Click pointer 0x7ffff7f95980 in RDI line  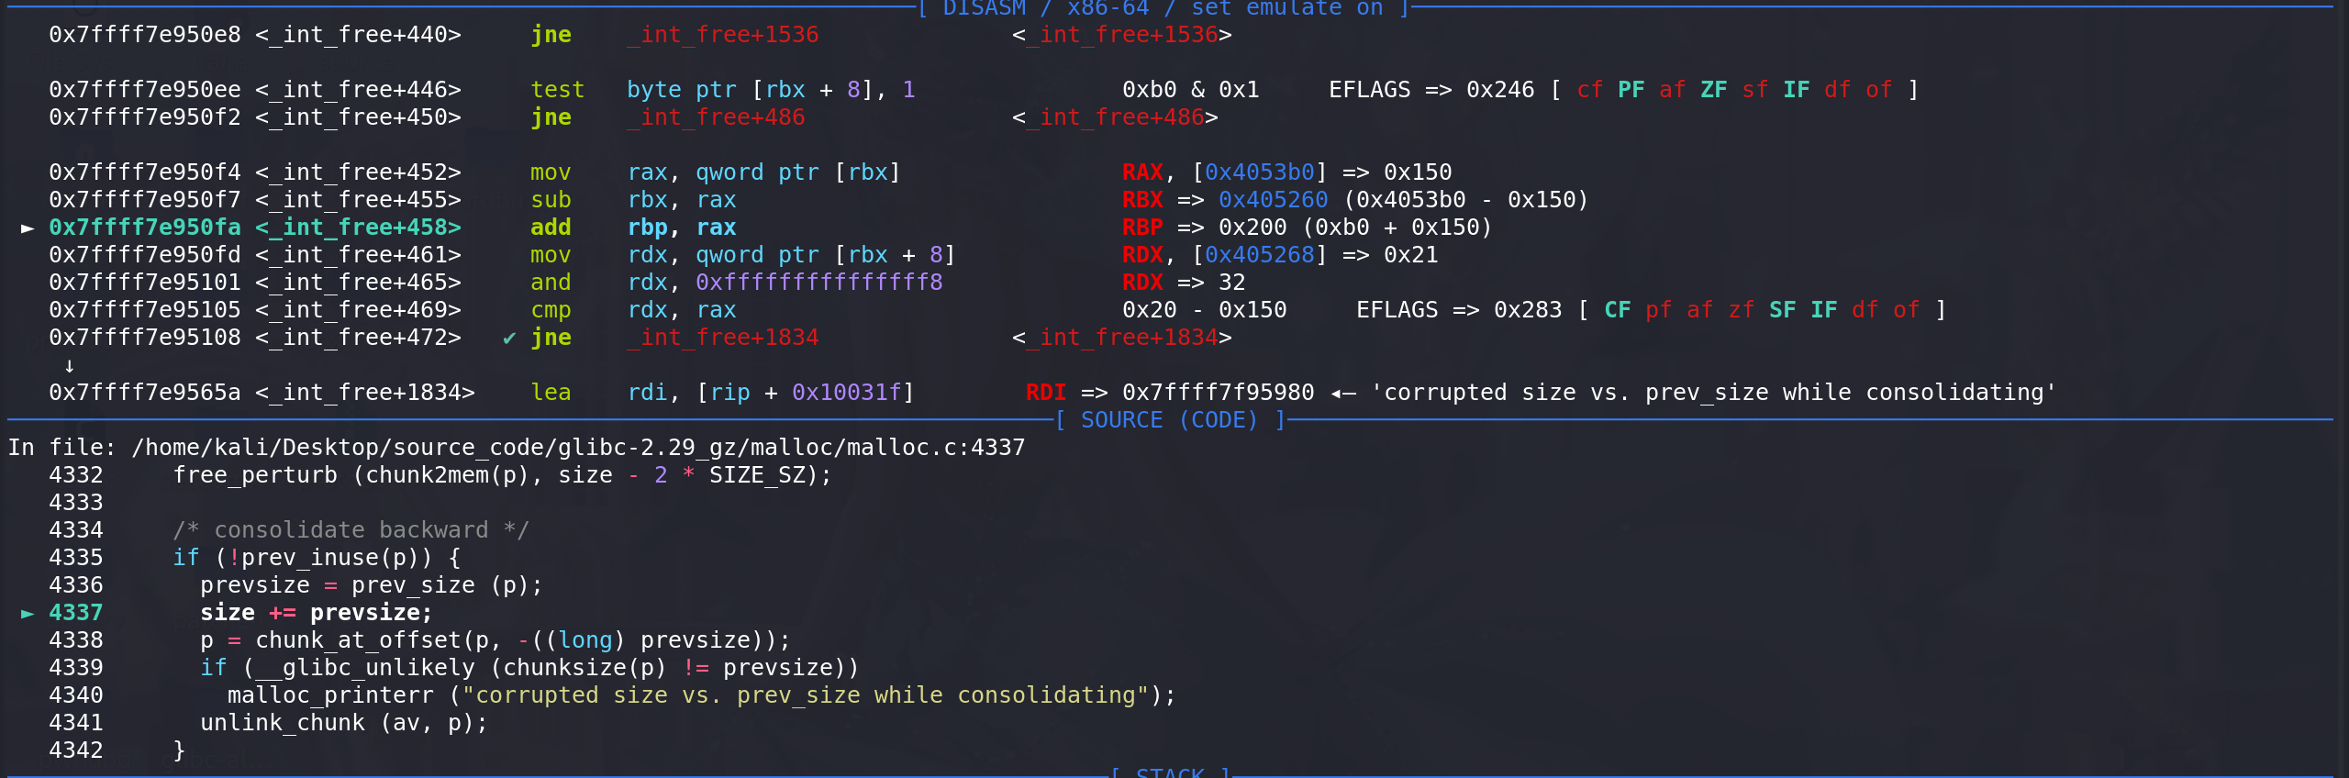[1219, 393]
